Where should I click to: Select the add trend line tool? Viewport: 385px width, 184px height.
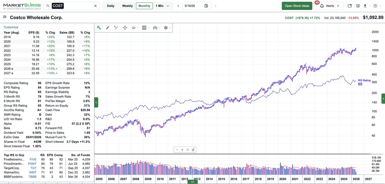pyautogui.click(x=116, y=28)
